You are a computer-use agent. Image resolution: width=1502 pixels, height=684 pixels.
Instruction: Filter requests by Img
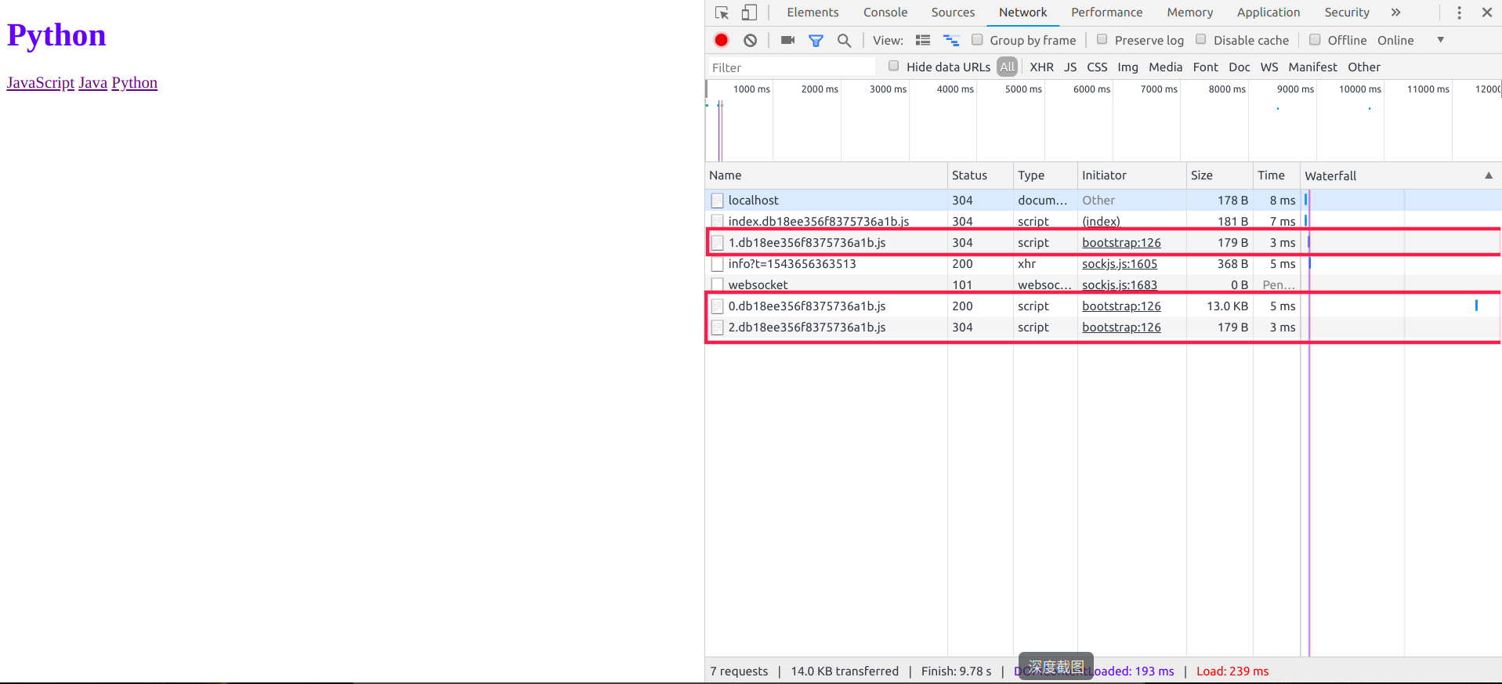coord(1127,67)
